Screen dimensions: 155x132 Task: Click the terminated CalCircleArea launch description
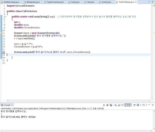tap(52, 109)
